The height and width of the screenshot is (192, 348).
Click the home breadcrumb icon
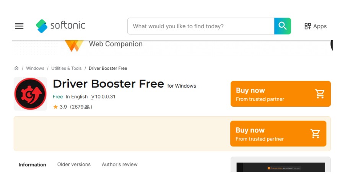16,68
